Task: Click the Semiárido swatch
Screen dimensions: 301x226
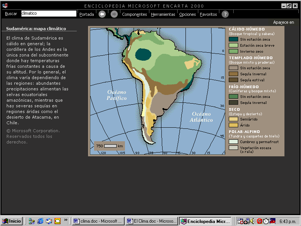Action: pos(233,119)
